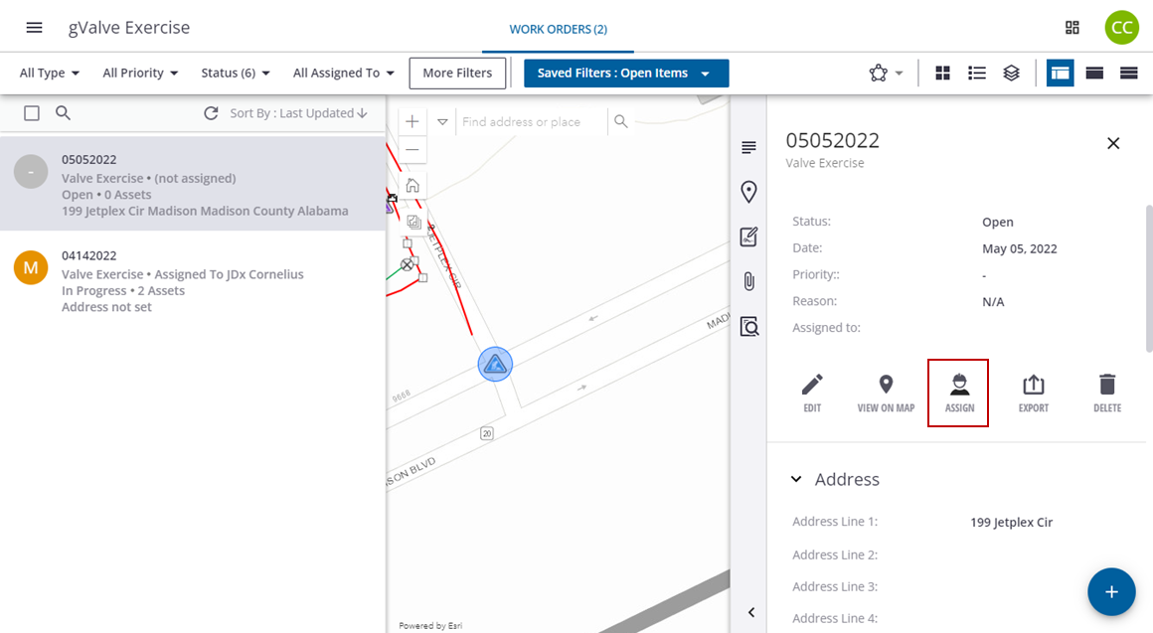
Task: Switch to list view layout
Action: (977, 73)
